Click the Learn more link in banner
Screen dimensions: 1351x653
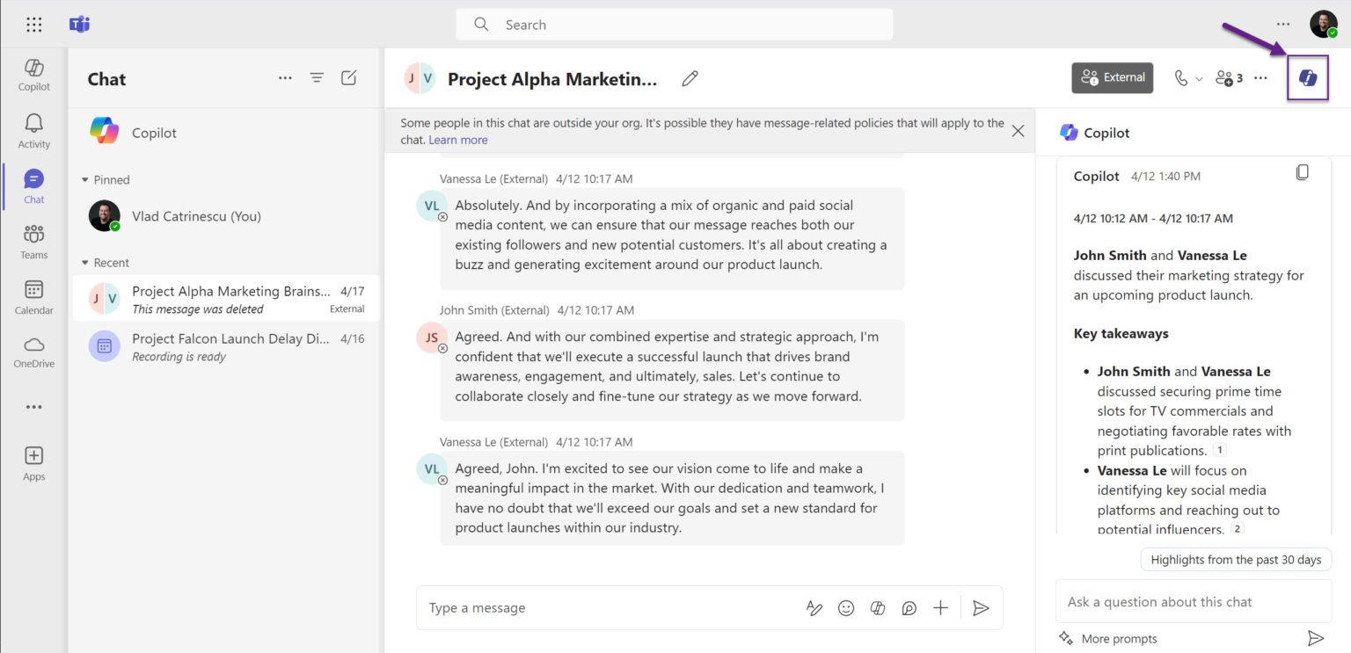(x=457, y=140)
